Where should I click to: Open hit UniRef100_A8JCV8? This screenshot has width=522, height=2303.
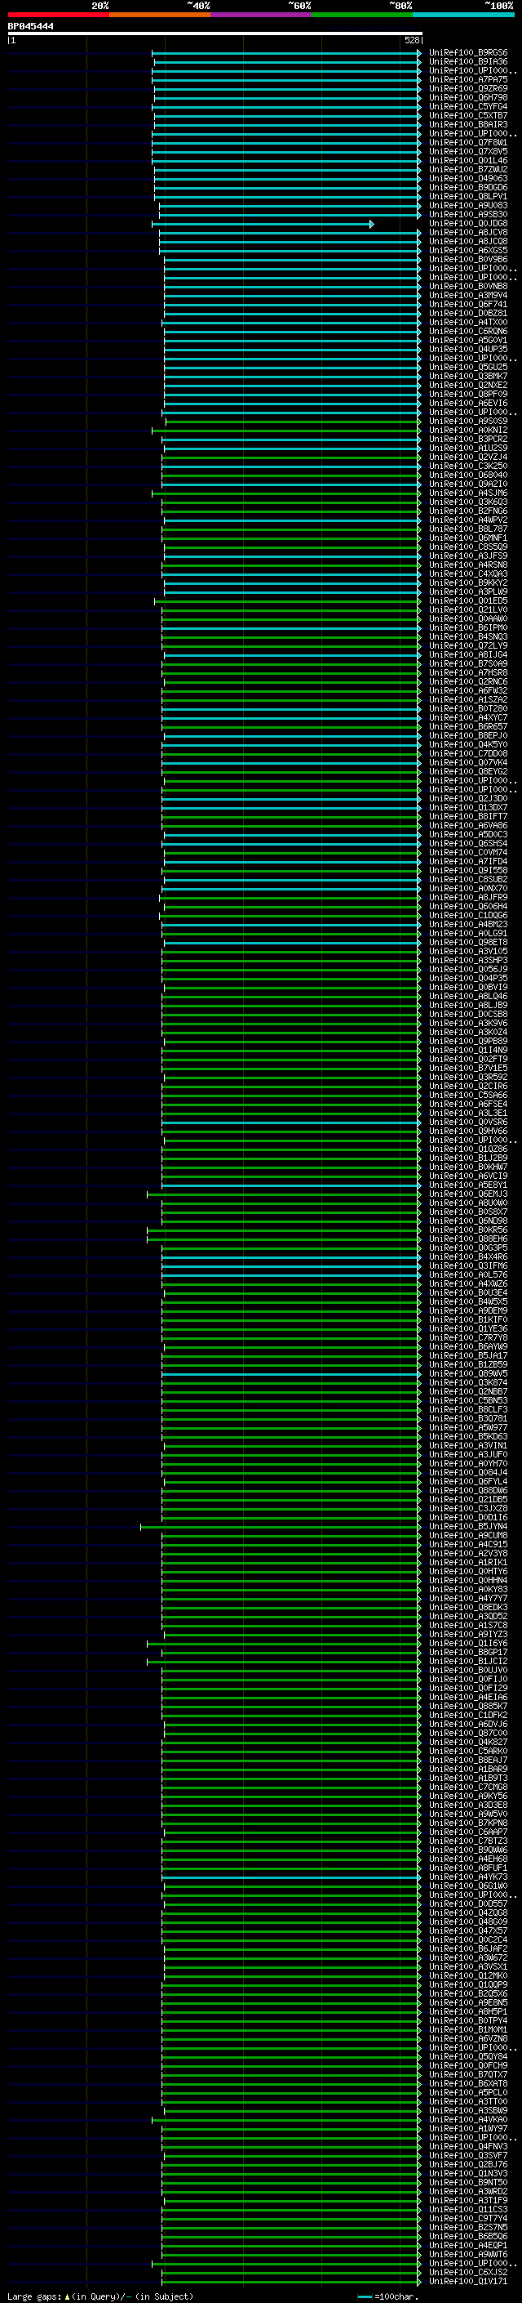click(x=468, y=233)
